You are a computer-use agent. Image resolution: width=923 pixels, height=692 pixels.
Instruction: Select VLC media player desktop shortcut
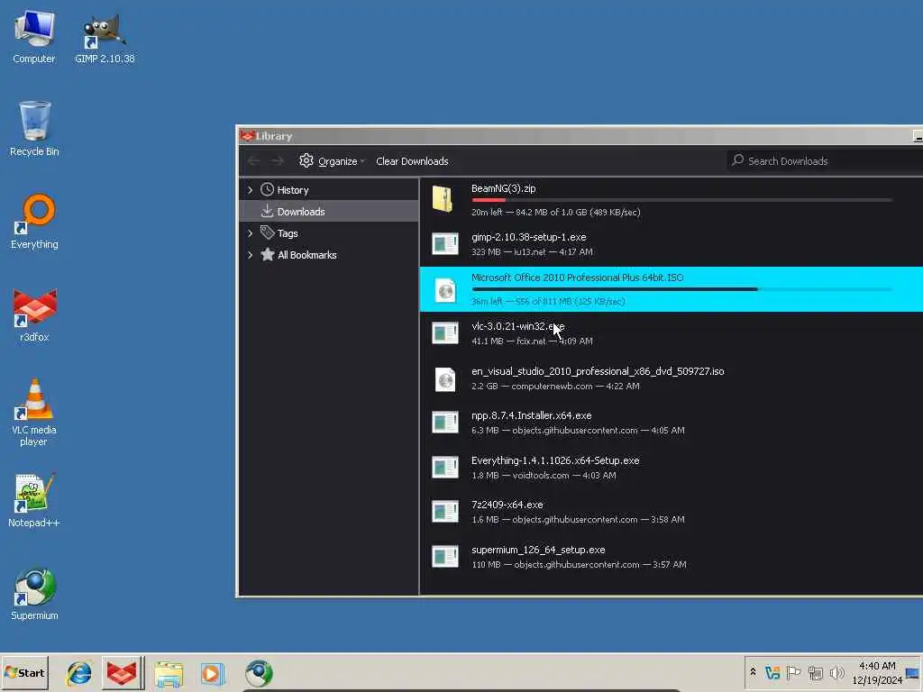[34, 412]
